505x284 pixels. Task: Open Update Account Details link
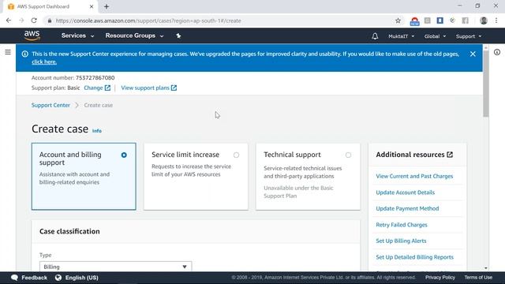(x=405, y=192)
